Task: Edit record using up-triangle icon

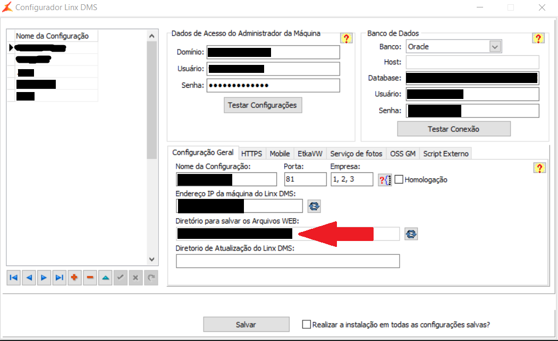Action: pyautogui.click(x=105, y=278)
